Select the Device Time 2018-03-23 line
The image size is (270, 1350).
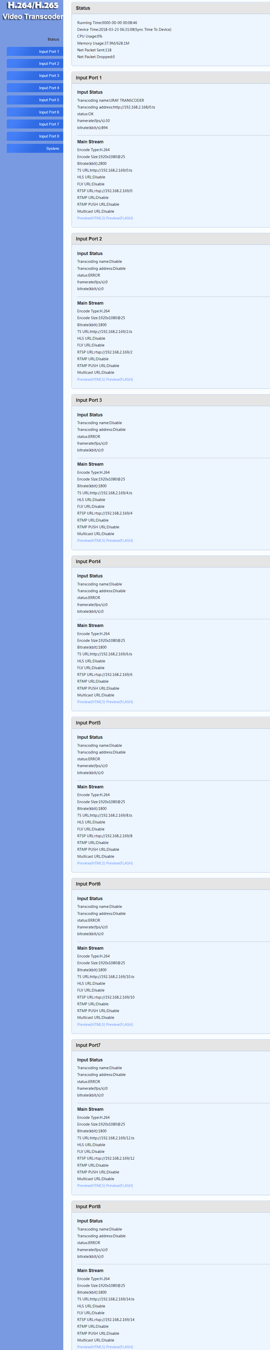click(x=124, y=30)
